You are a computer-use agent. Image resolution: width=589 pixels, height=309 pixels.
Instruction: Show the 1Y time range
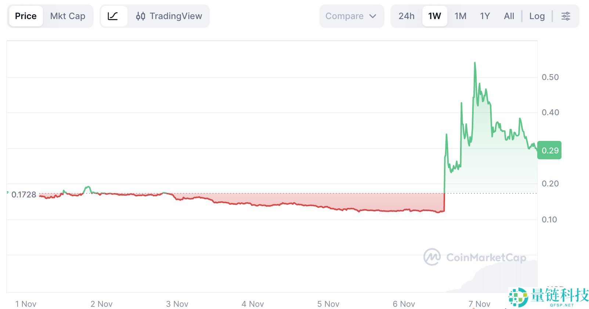point(485,16)
